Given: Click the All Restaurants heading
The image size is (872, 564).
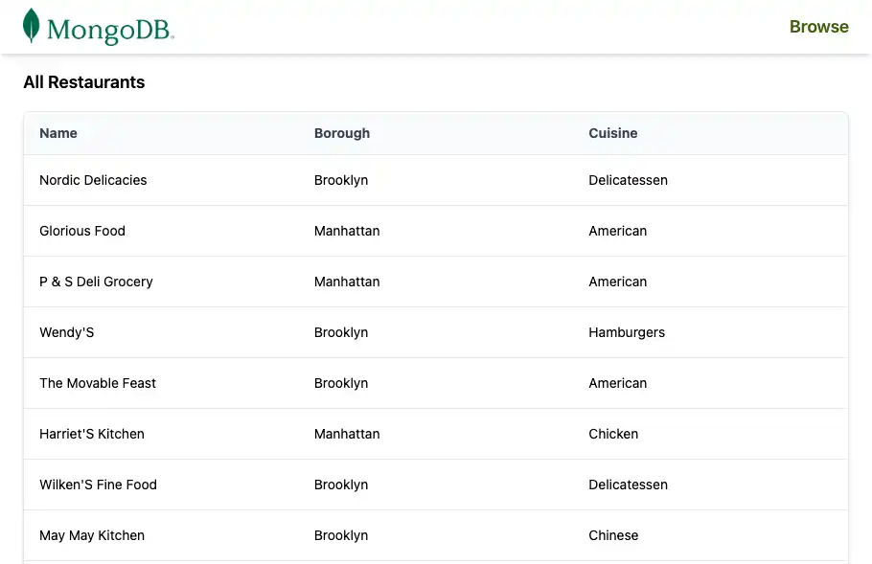Looking at the screenshot, I should pos(84,82).
